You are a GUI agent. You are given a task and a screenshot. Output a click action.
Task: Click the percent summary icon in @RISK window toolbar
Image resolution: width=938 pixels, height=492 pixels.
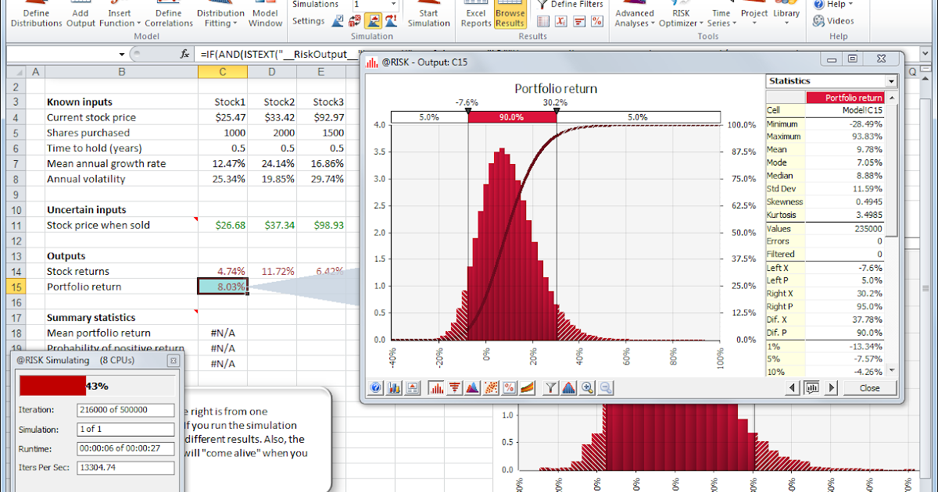click(x=509, y=387)
